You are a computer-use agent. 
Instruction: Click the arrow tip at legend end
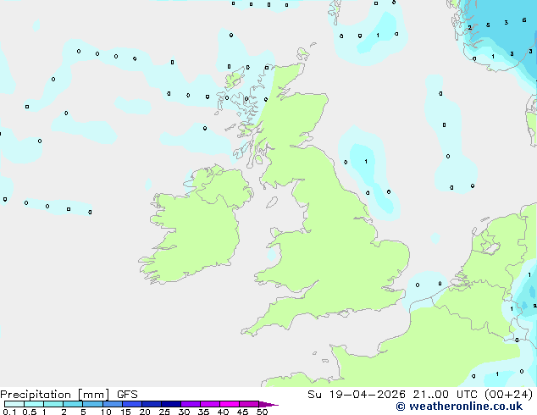[268, 405]
